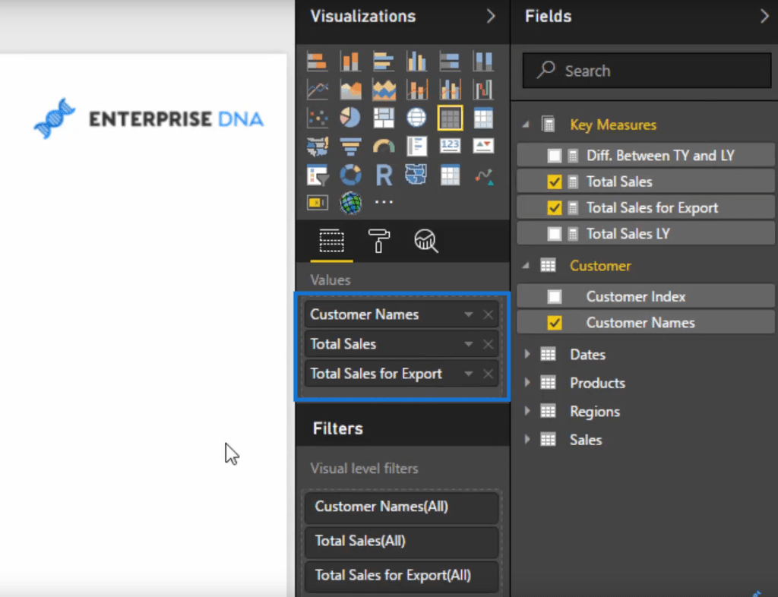
Task: Expand the Sales table
Action: pos(527,439)
